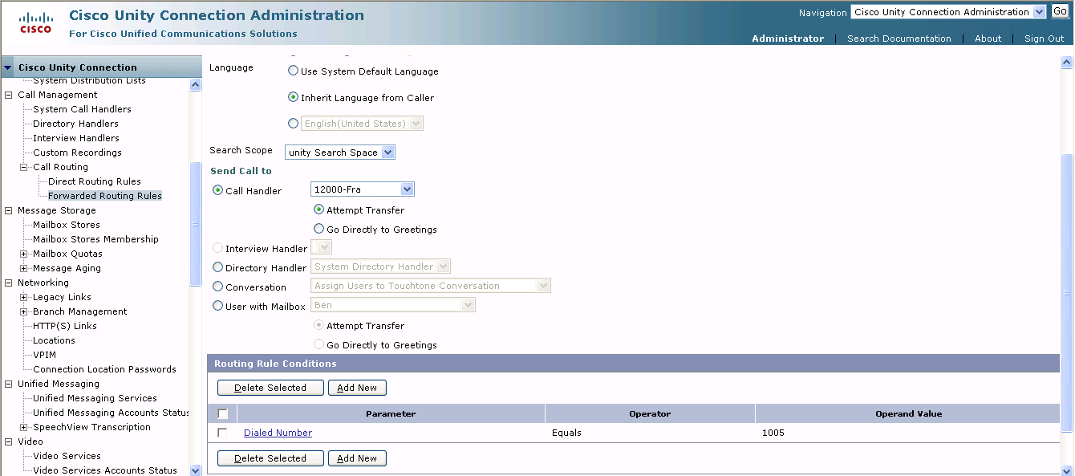
Task: Check the Dialed Number row checkbox
Action: 222,433
